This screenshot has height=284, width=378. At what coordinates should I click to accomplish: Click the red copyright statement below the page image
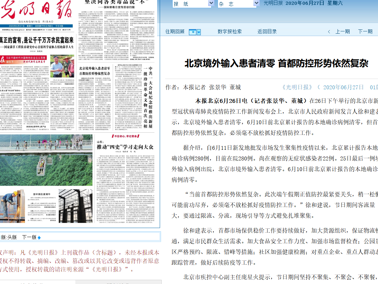[x=80, y=261]
